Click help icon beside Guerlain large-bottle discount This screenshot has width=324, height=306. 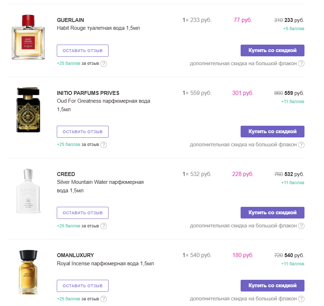click(301, 64)
